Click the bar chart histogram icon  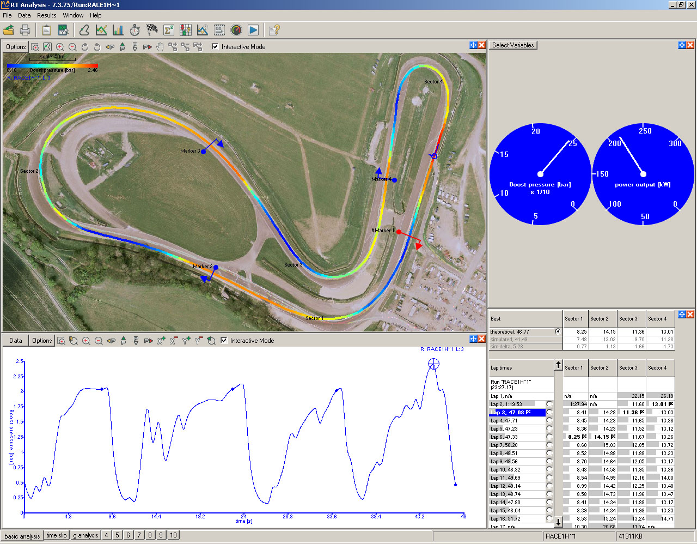(118, 30)
